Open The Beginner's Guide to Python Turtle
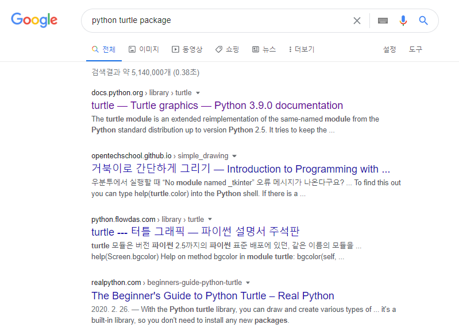The height and width of the screenshot is (336, 459). 213,296
